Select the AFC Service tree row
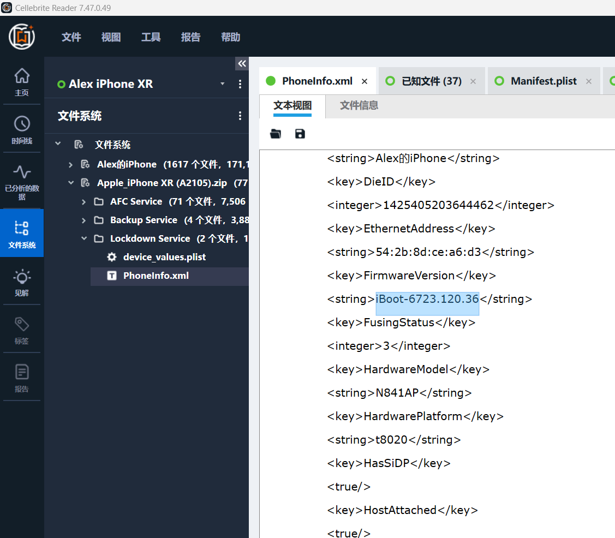615x538 pixels. pos(164,201)
